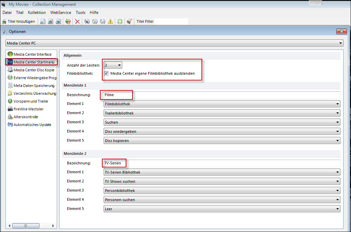Open the Disc kopieren dropdown
The image size is (351, 232).
coord(222,141)
